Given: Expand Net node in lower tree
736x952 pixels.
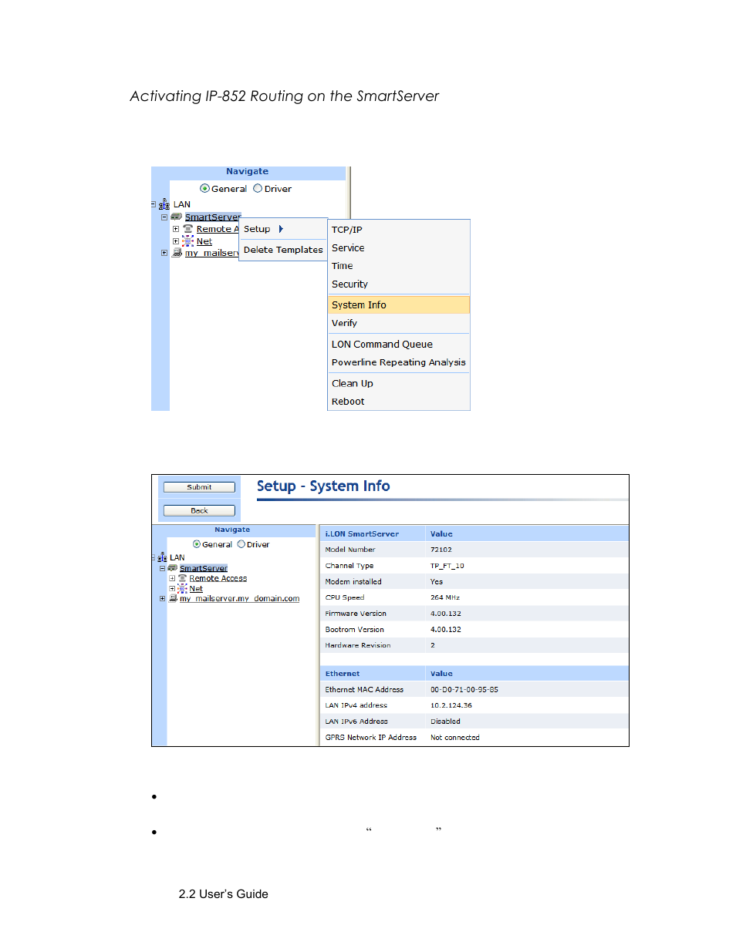Looking at the screenshot, I should click(173, 588).
